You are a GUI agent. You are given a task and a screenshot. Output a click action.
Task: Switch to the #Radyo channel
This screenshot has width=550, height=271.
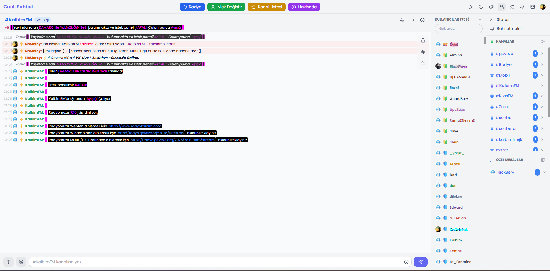pyautogui.click(x=503, y=64)
